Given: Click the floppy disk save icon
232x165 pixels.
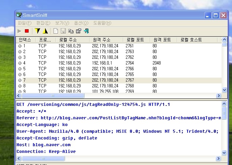Looking at the screenshot, I should click(63, 31).
